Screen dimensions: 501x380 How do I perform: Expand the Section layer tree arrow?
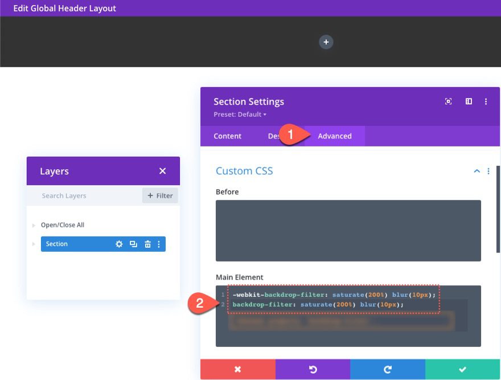pos(34,244)
